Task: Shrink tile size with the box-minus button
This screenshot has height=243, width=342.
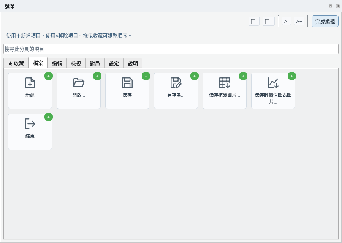Action: [x=254, y=21]
